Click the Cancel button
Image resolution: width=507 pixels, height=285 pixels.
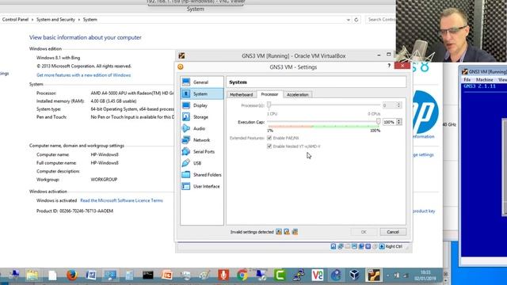click(393, 232)
